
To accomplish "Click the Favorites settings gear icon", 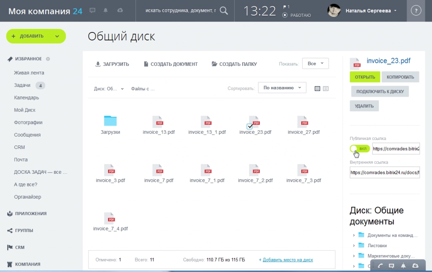I will click(x=48, y=59).
